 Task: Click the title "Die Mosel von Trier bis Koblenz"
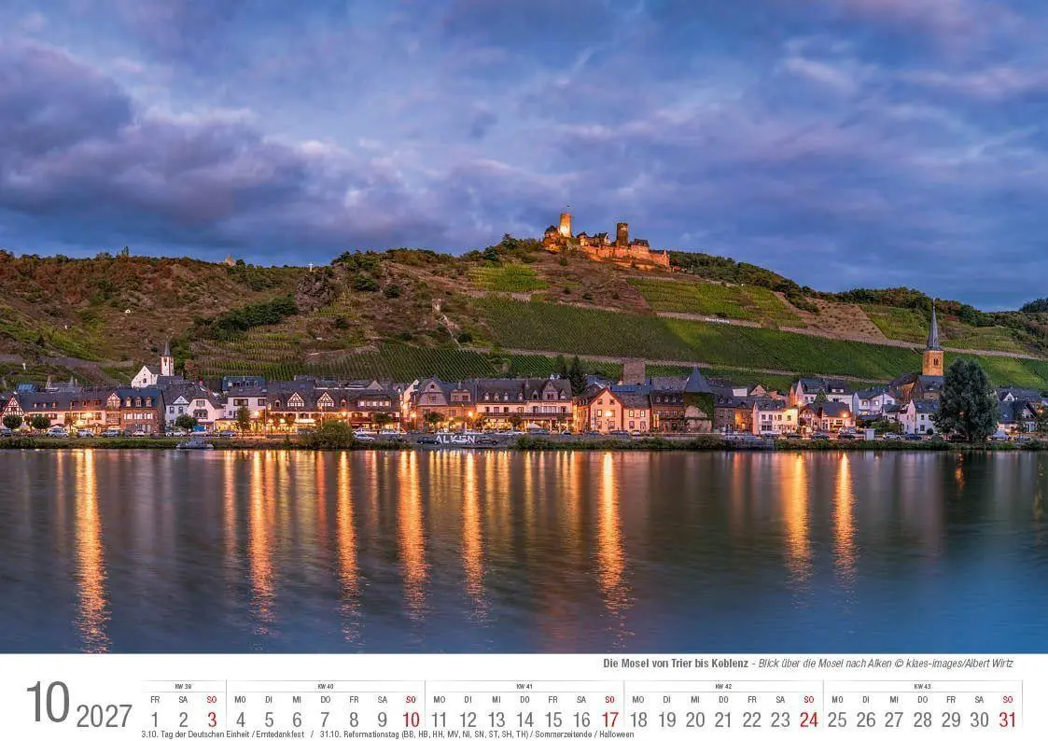coord(676,664)
